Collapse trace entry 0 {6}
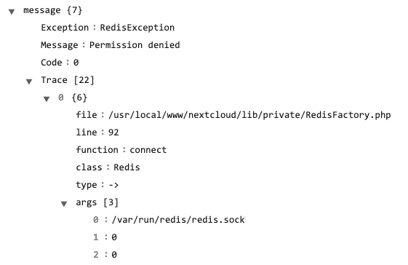Viewport: 408px width, 265px height. click(x=47, y=99)
